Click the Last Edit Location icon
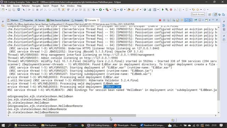 click(x=194, y=10)
